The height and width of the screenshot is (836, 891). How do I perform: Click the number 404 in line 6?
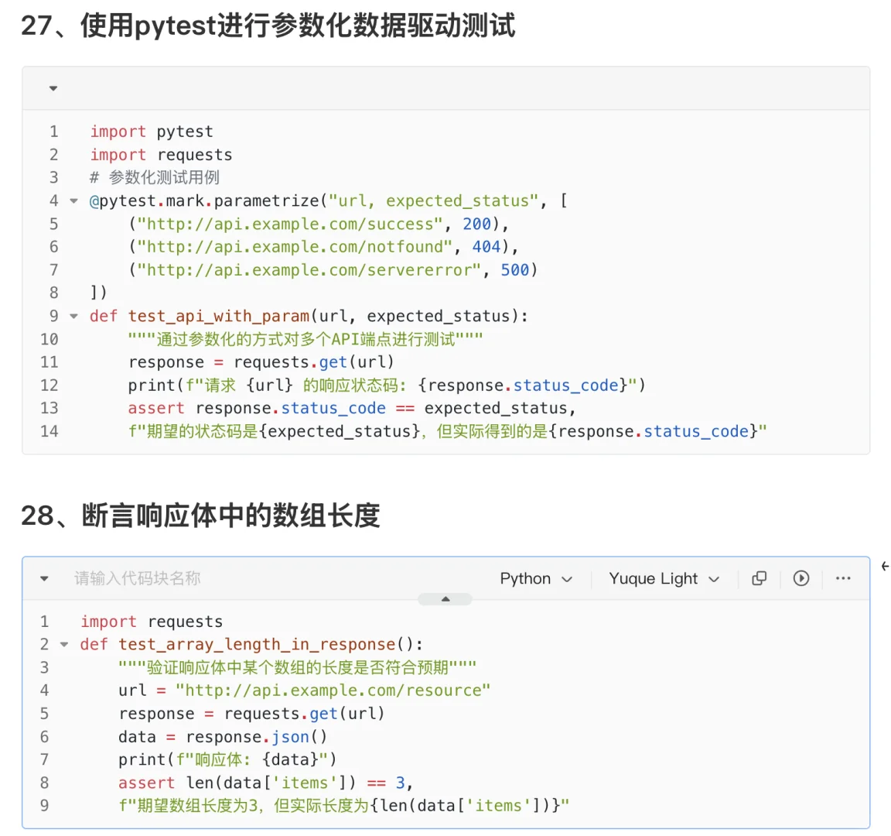pos(486,247)
